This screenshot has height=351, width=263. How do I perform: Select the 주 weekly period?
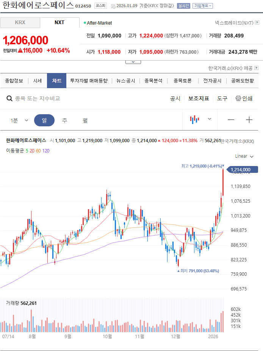pos(64,120)
